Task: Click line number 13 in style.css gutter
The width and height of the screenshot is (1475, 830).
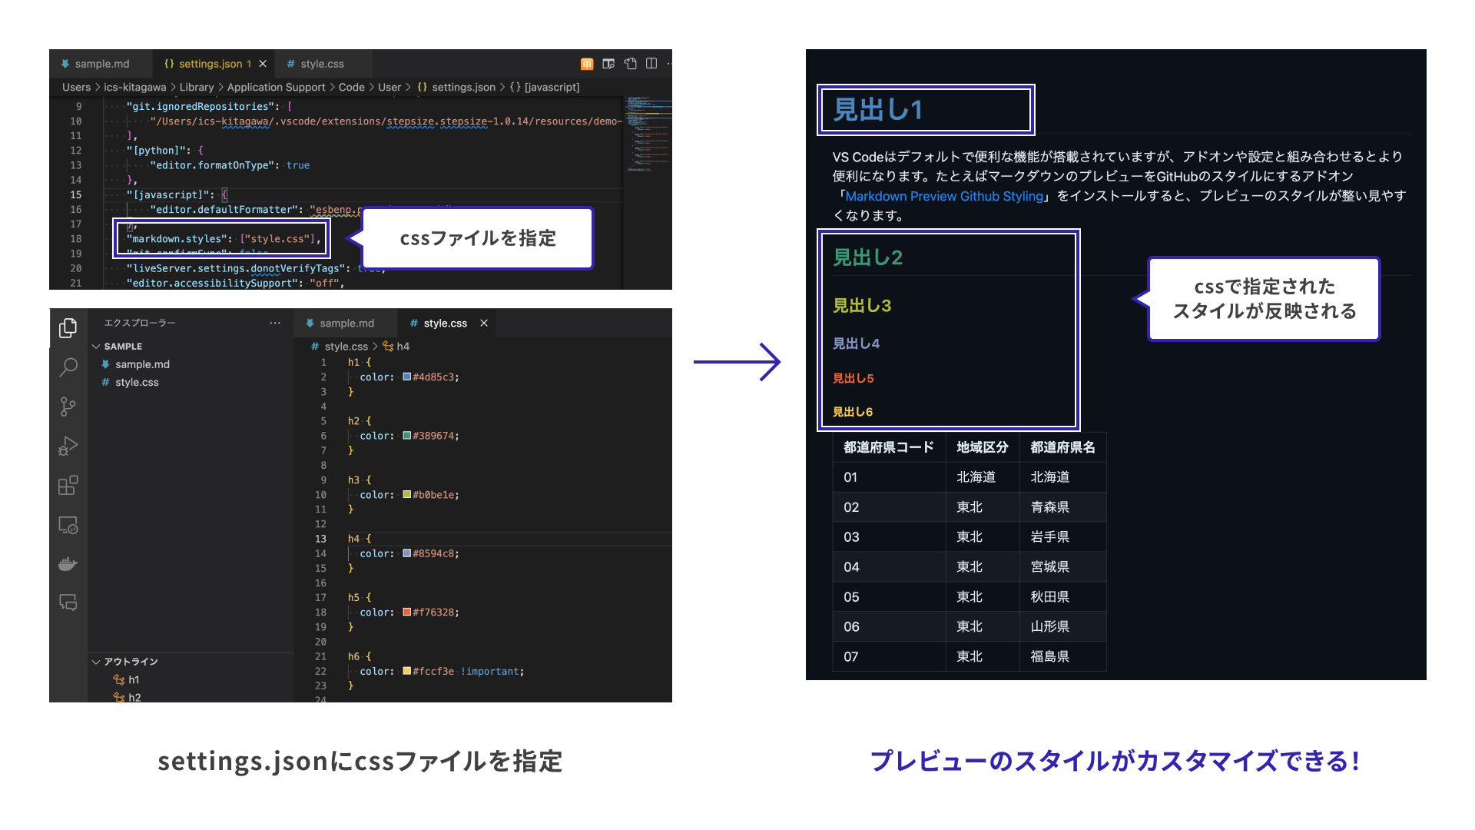Action: pos(320,539)
